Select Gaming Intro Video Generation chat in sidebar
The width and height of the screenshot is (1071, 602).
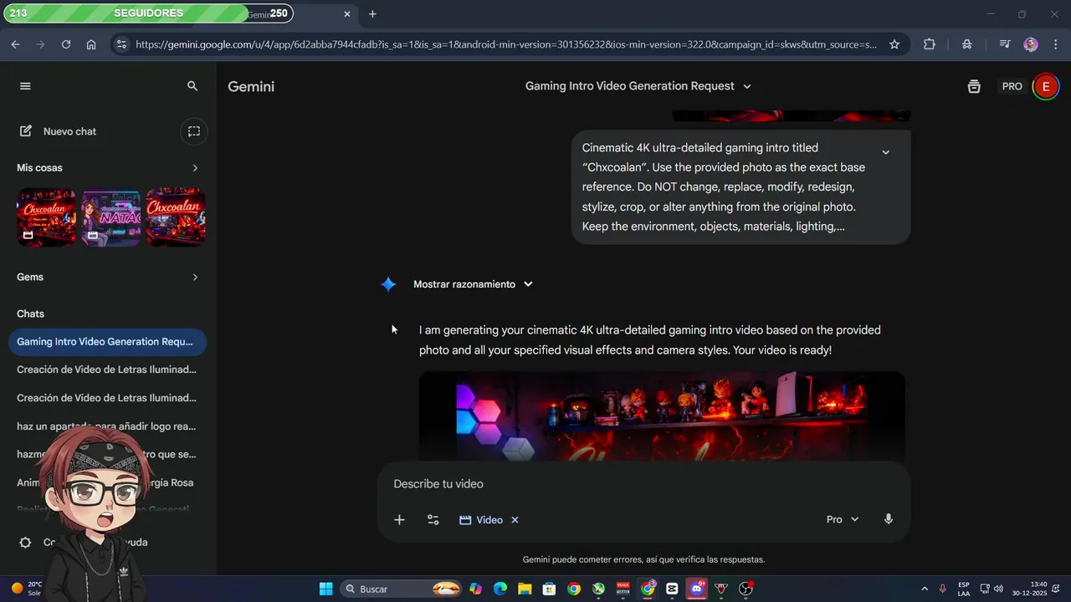[x=107, y=342]
